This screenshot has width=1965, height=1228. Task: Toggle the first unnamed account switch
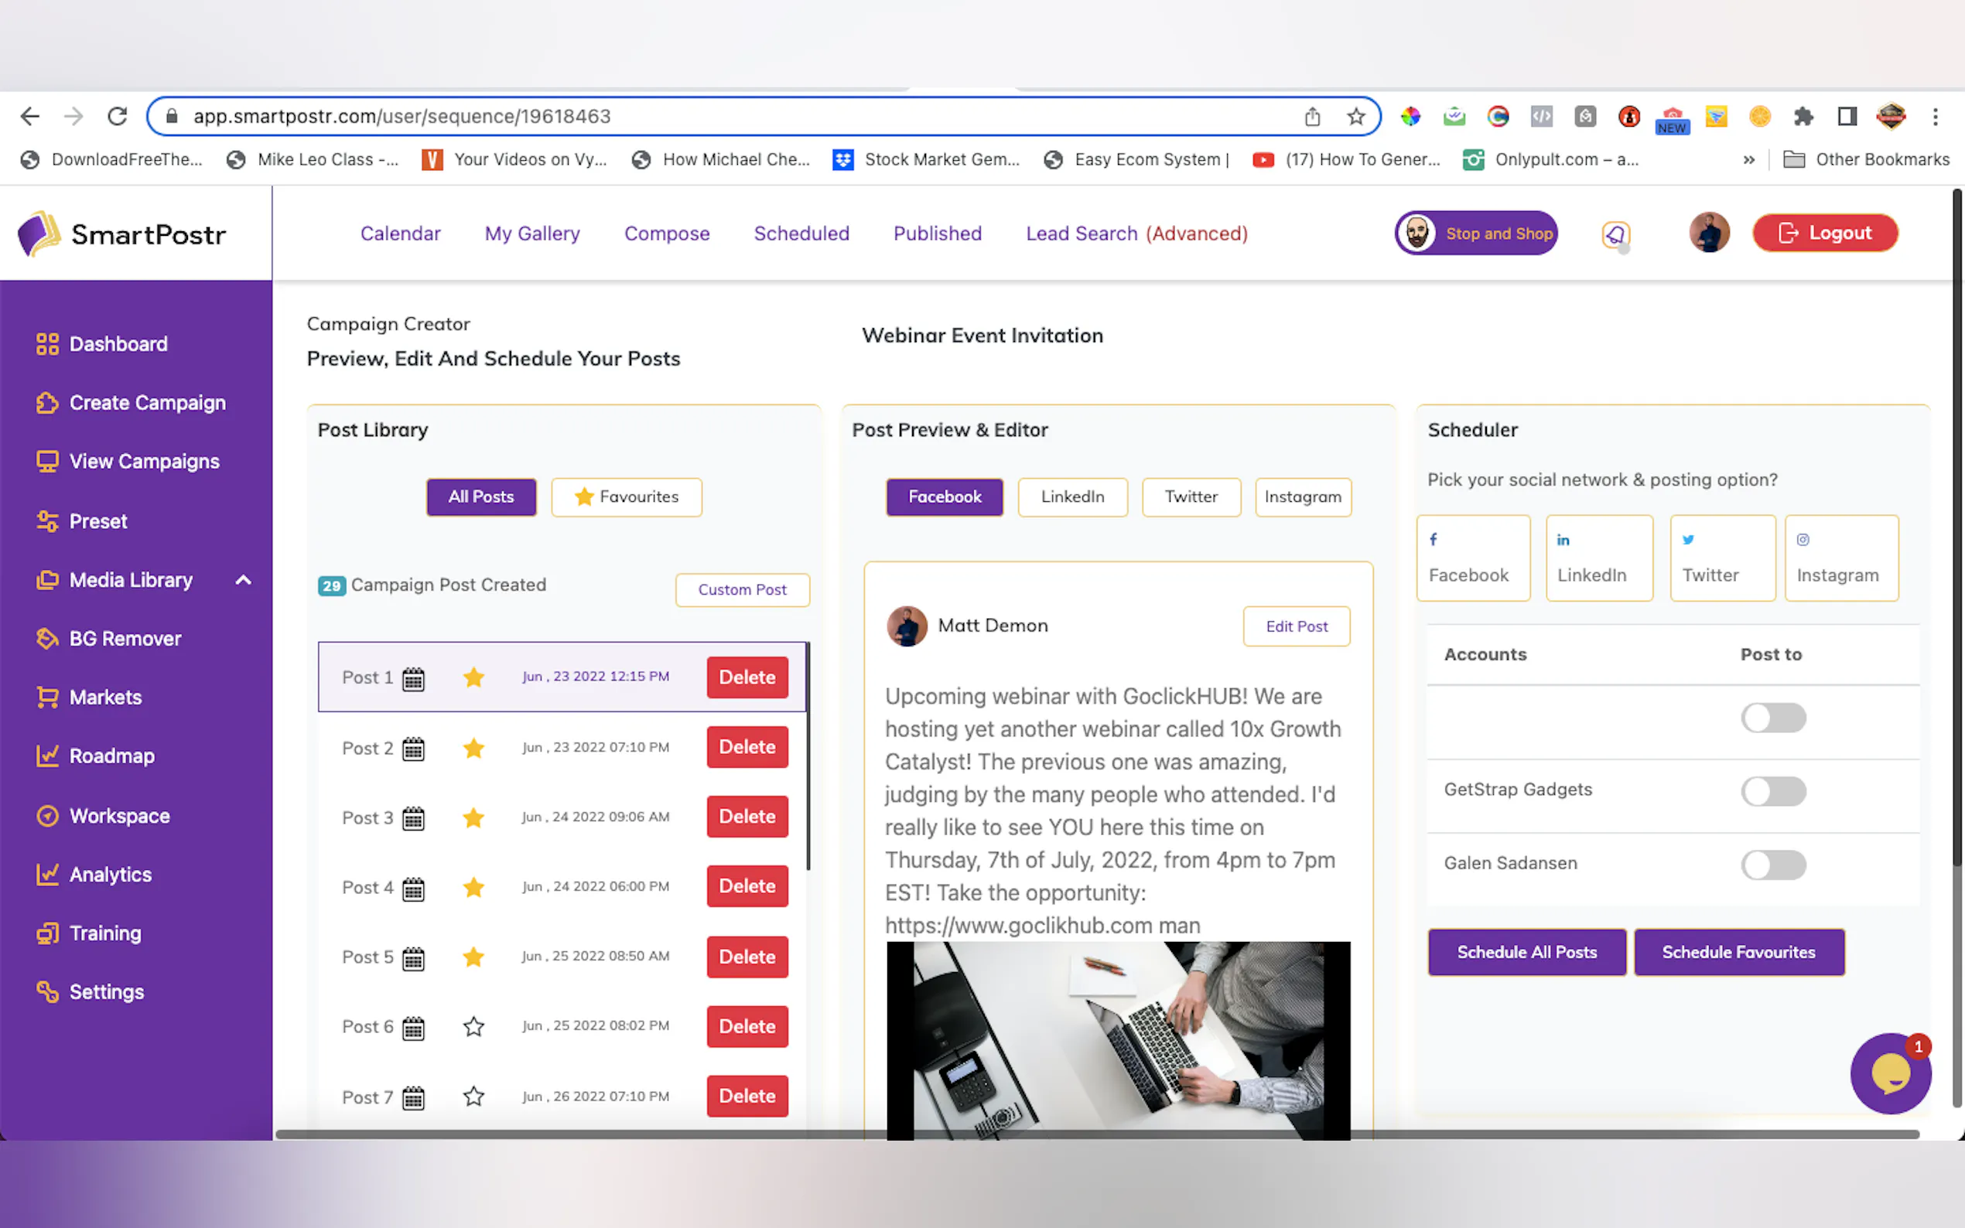pos(1772,718)
